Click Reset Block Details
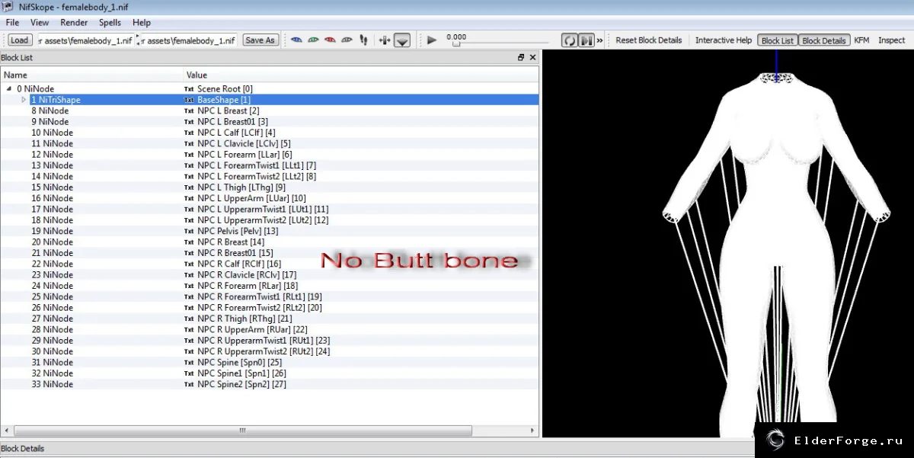The width and height of the screenshot is (914, 458). pyautogui.click(x=649, y=40)
